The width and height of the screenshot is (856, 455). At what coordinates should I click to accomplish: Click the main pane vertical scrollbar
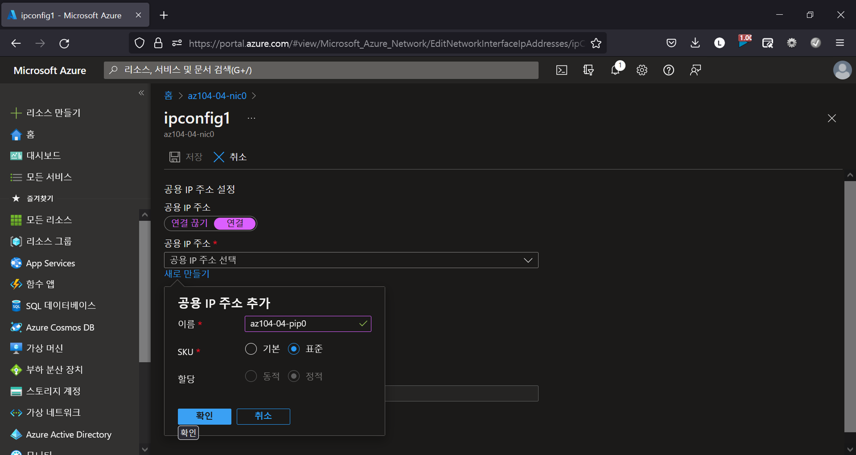(850, 306)
